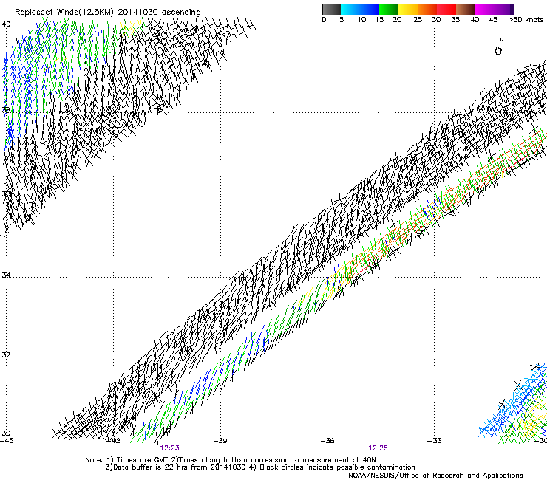
Task: Click the purple time label '12:23'
Action: pos(170,448)
